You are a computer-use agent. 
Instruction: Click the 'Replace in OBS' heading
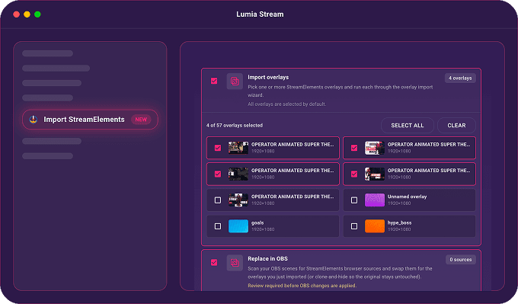[x=267, y=259]
